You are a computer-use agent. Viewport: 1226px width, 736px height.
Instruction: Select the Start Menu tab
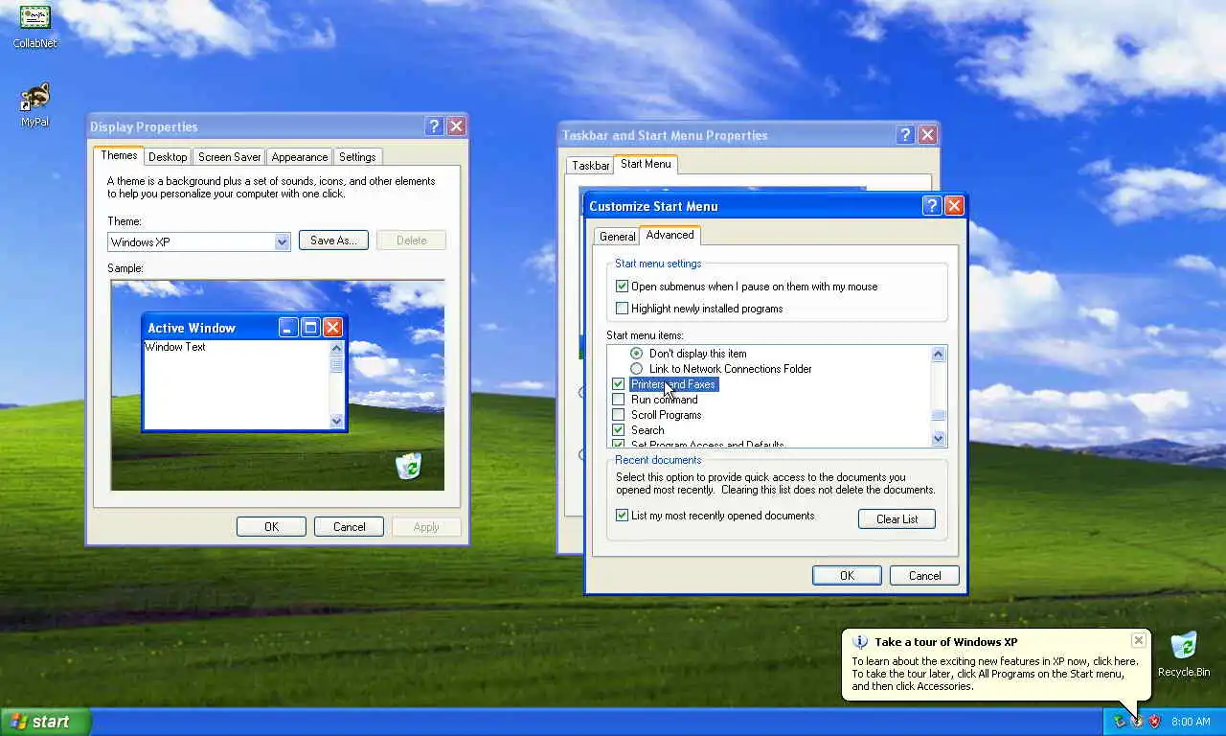pos(646,164)
